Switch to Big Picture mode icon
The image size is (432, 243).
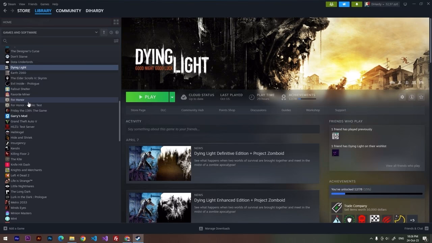pos(405,4)
